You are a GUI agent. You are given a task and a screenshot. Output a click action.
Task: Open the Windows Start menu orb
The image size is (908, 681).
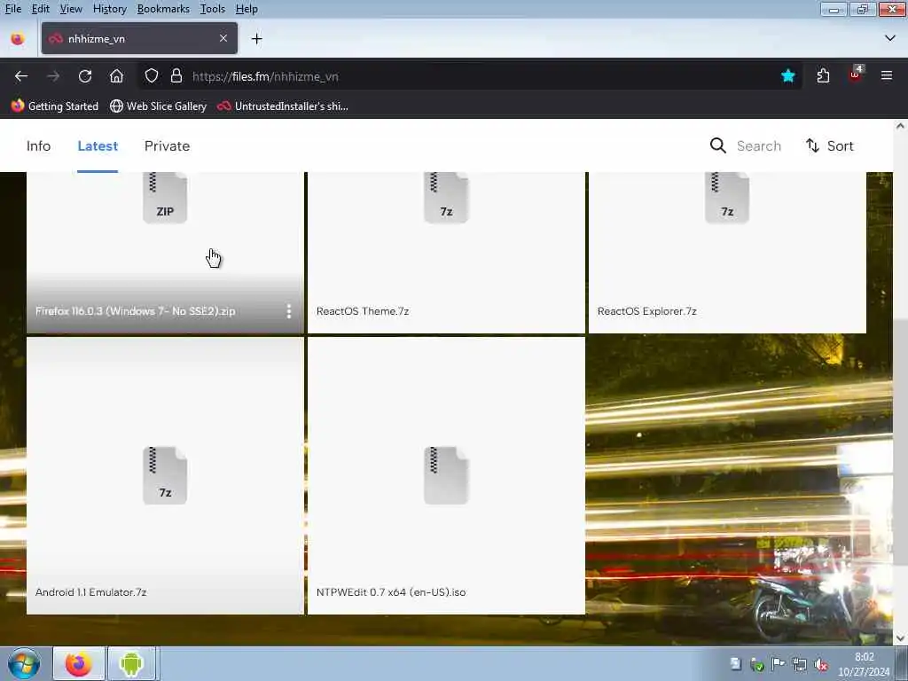[23, 663]
